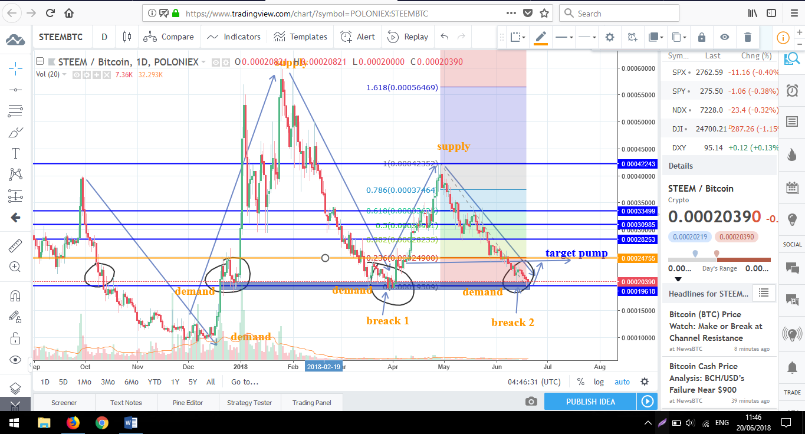Set chart range to 5Y
The width and height of the screenshot is (805, 434).
tap(193, 382)
